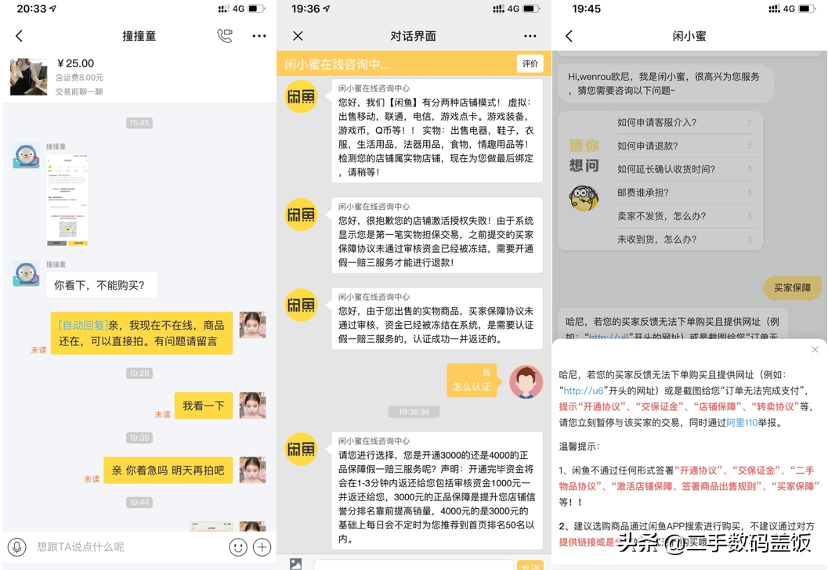Go back from the 闲小蜜 screen
Viewport: 828px width, 570px height.
click(569, 36)
